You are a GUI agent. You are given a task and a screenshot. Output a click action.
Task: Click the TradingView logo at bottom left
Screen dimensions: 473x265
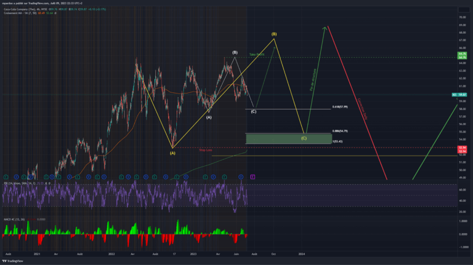(13, 261)
